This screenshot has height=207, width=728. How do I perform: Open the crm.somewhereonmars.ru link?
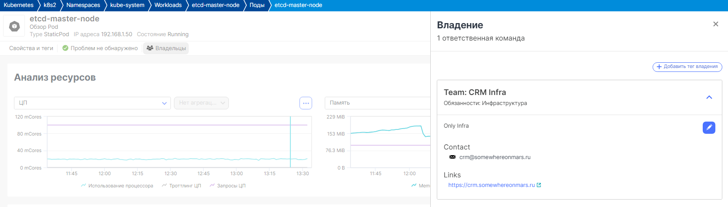(x=491, y=185)
